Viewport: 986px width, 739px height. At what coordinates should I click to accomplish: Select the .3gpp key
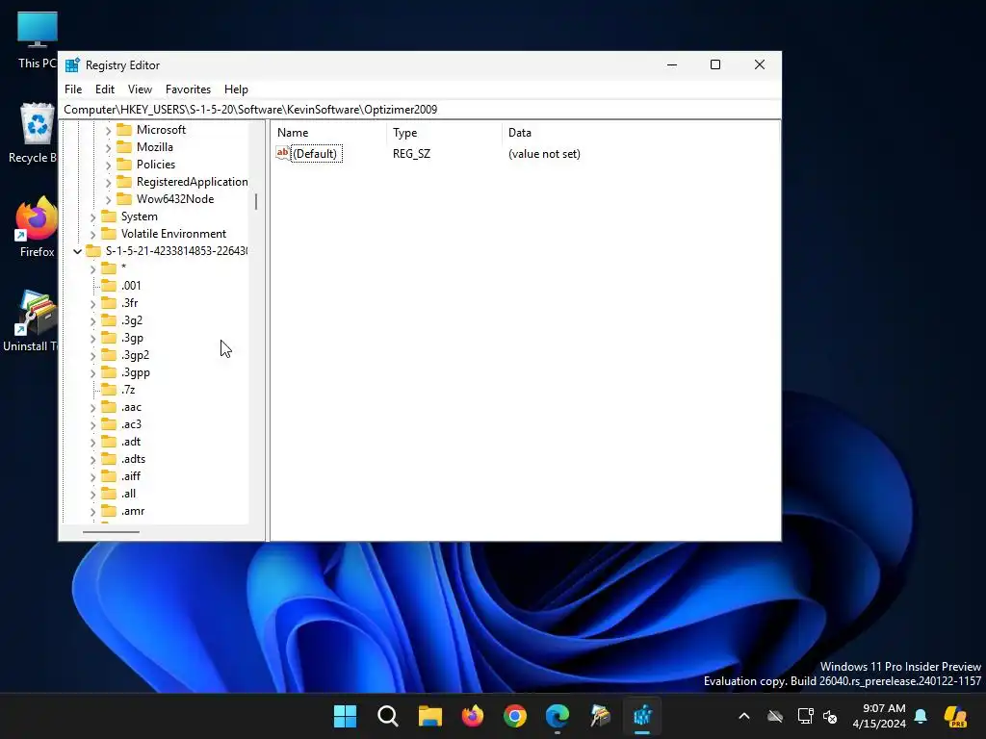(135, 372)
